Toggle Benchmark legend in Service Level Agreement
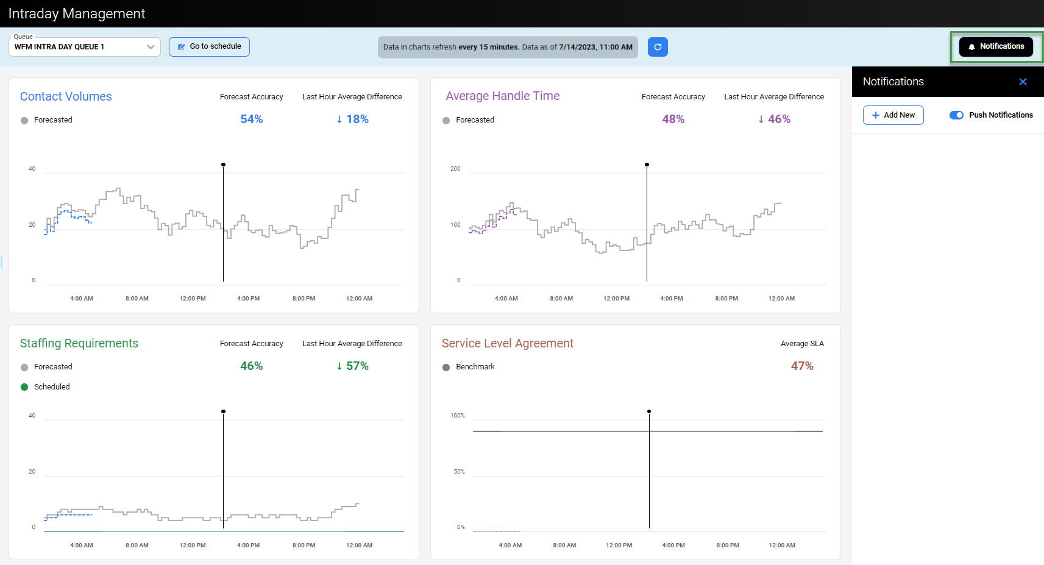The height and width of the screenshot is (565, 1044). point(468,367)
